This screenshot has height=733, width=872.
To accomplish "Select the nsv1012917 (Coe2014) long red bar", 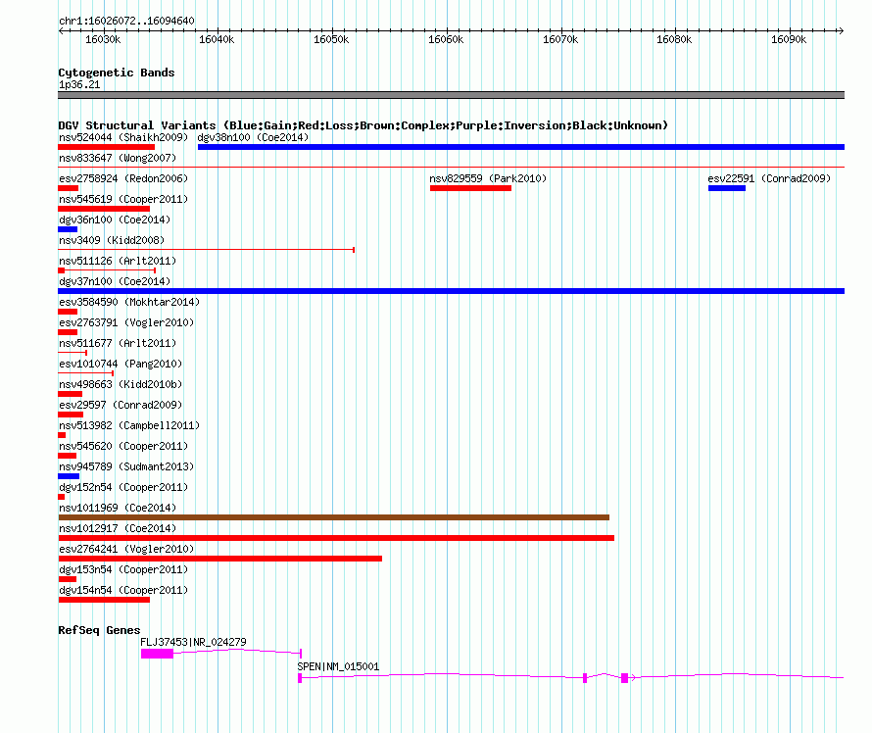I will point(336,538).
